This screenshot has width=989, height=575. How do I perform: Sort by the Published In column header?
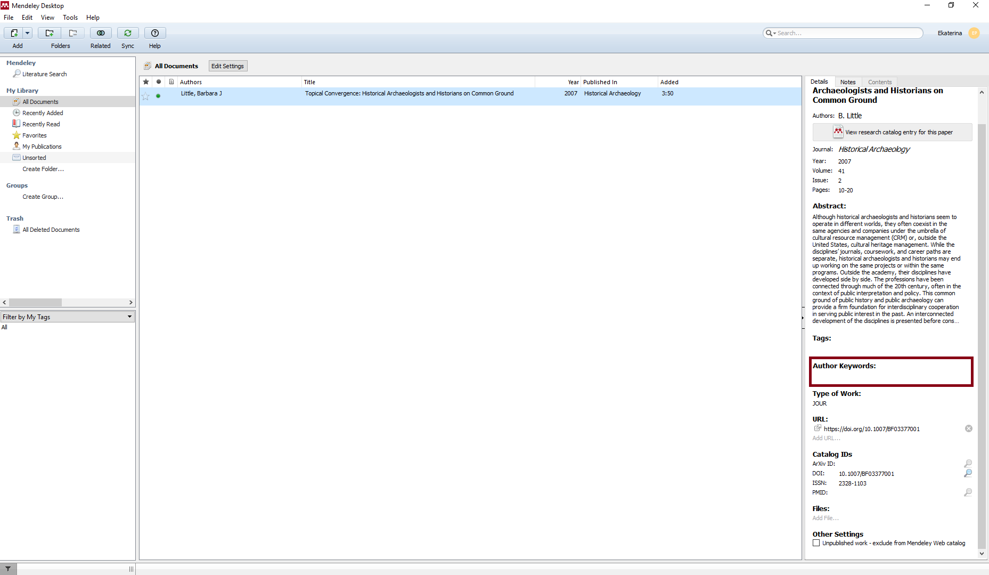pyautogui.click(x=619, y=82)
